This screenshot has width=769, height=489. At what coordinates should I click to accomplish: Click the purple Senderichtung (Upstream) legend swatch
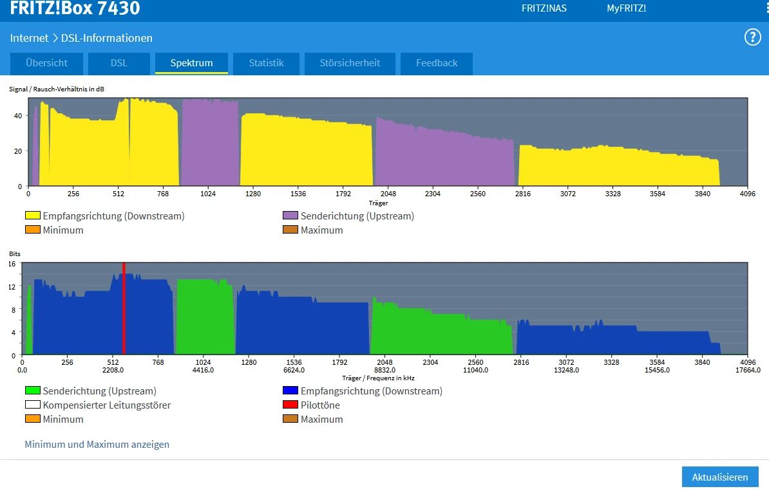(290, 216)
